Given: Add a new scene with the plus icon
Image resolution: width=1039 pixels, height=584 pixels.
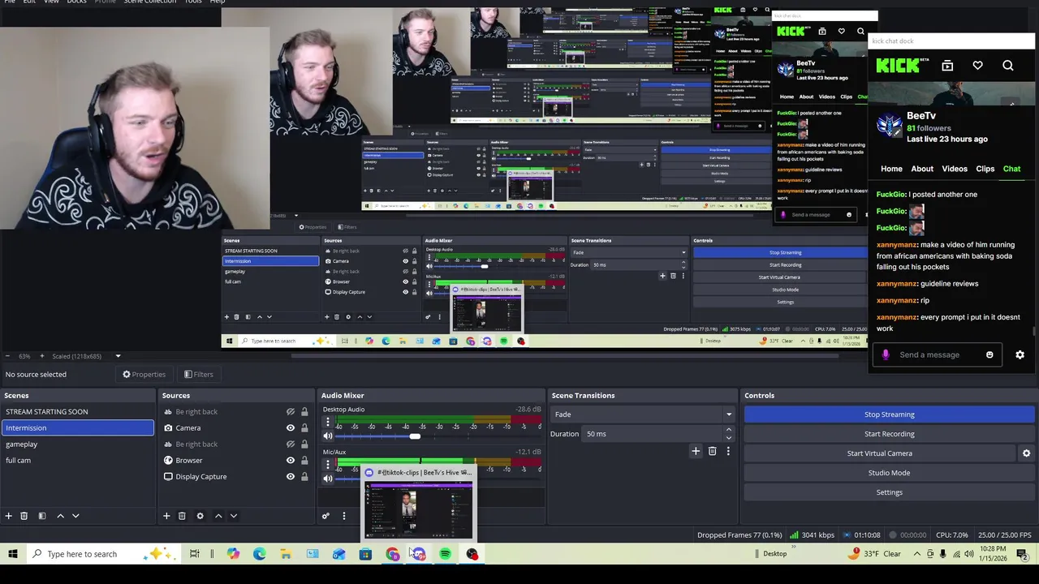Looking at the screenshot, I should tap(9, 516).
